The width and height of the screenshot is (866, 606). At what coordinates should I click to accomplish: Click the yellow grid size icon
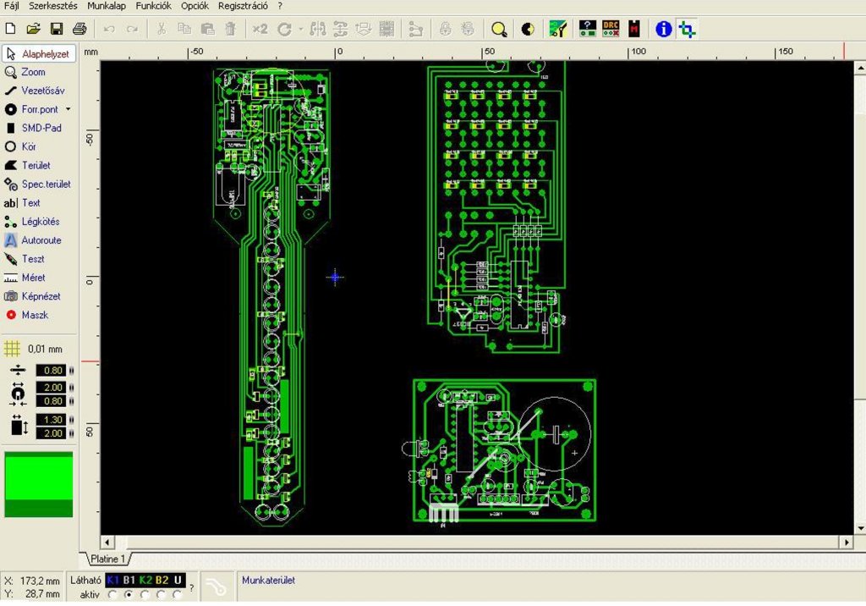coord(12,349)
